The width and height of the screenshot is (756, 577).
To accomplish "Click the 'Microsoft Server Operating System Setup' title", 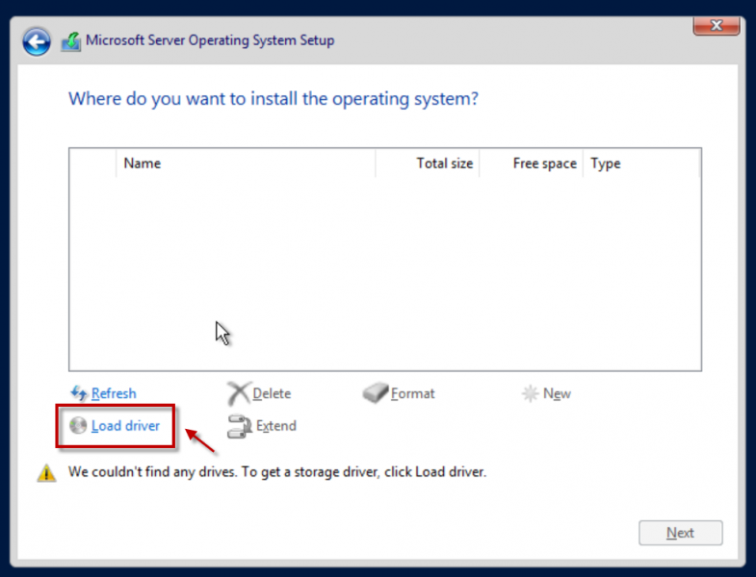I will (210, 40).
